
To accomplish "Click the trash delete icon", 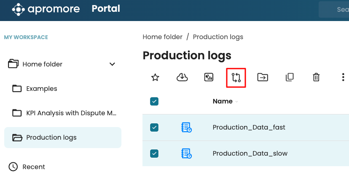I will click(316, 77).
